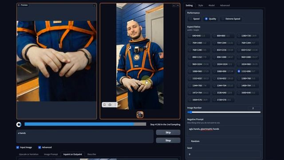Close the gallery image view with the X

click(x=177, y=5)
